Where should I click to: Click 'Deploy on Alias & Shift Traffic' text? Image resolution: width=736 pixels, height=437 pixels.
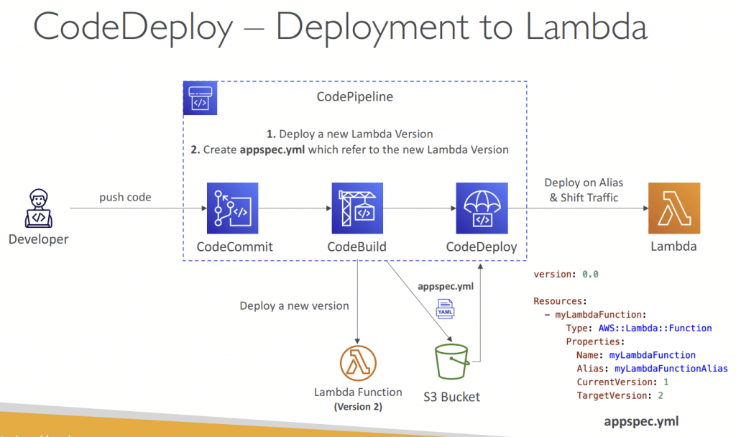(x=584, y=190)
